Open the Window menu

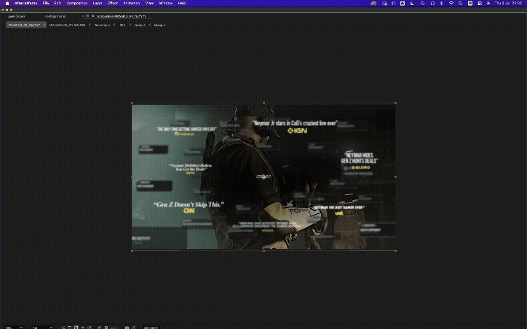[x=166, y=3]
